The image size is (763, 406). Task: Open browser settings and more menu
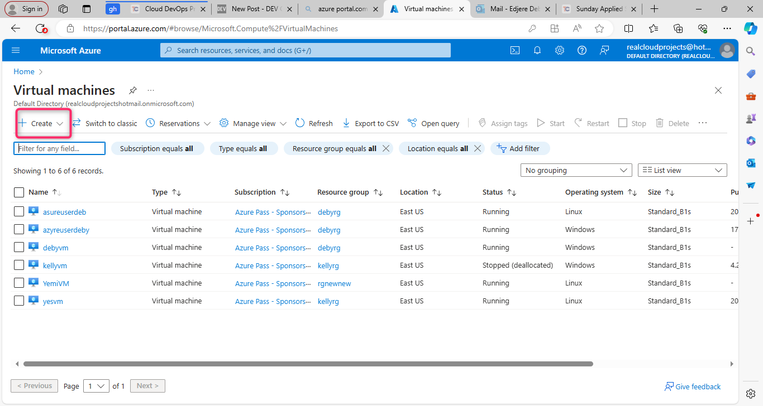(x=727, y=28)
